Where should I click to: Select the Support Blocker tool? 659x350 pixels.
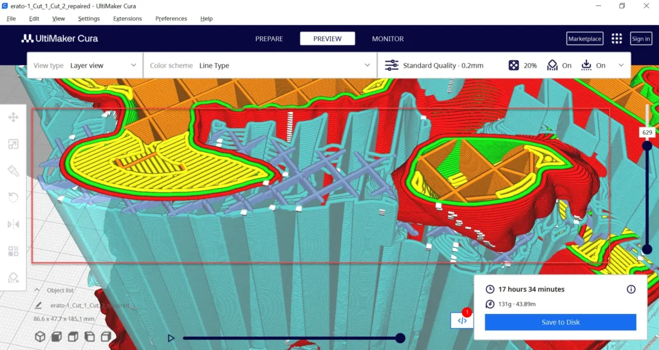pos(13,278)
